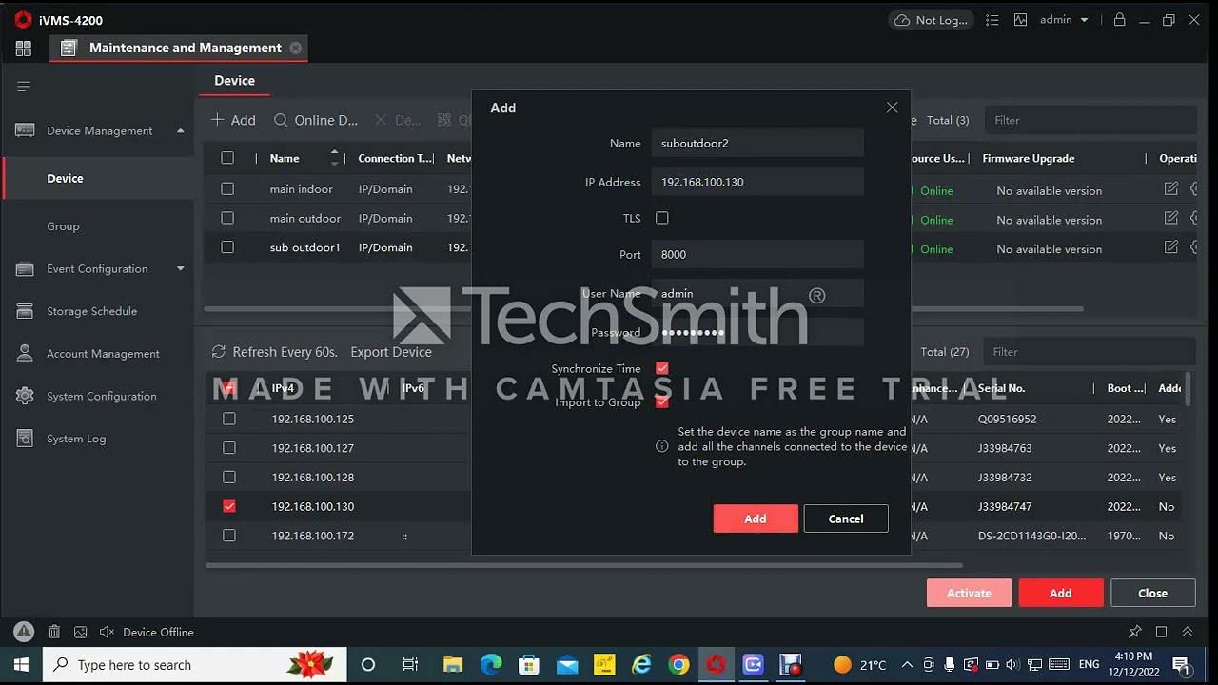Screen dimensions: 1218x685
Task: Check the sub outdoor1 device row
Action: pos(227,247)
